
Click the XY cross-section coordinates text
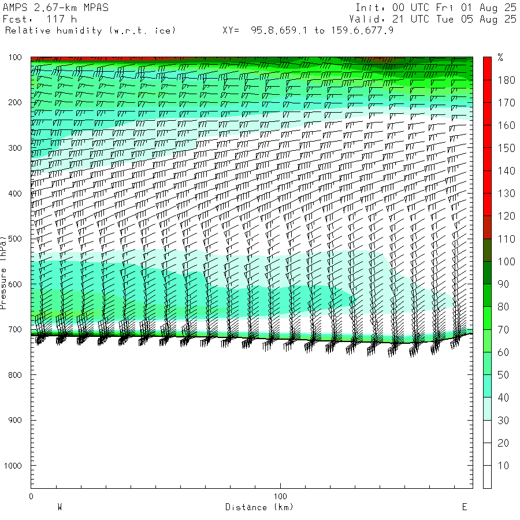308,31
